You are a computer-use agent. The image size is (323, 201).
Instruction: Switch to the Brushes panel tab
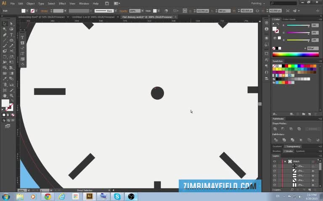[277, 151]
